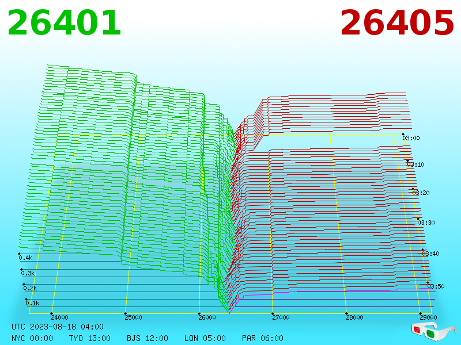Viewport: 461px width, 345px height.
Task: Click the UTC 2023-08-18 04:00 timestamp
Action: 58,327
